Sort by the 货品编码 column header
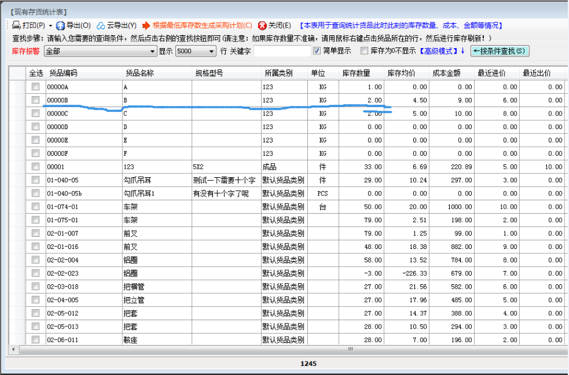This screenshot has width=569, height=375. click(84, 73)
